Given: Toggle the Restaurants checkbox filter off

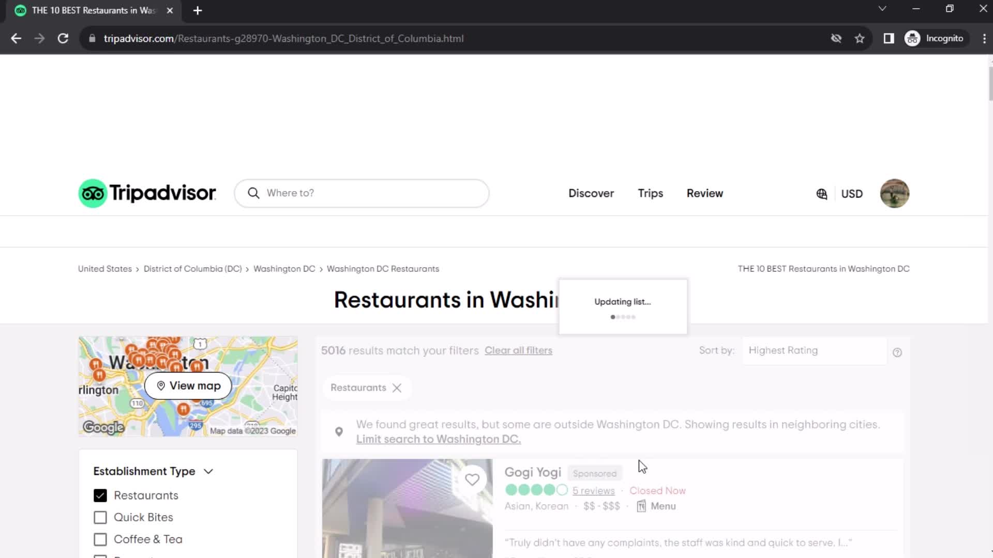Looking at the screenshot, I should (x=100, y=495).
